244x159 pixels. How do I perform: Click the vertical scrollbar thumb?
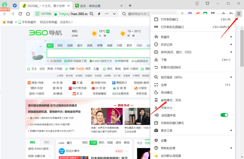(242, 48)
